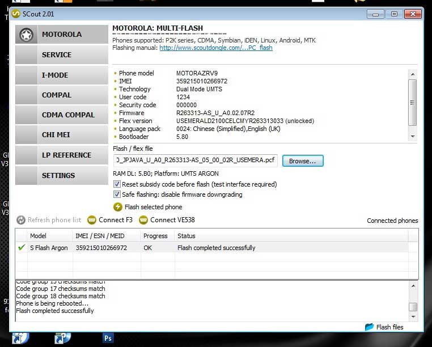Toggle Safe flashing disable firmware downgrading checkbox
The image size is (432, 347).
[x=117, y=194]
